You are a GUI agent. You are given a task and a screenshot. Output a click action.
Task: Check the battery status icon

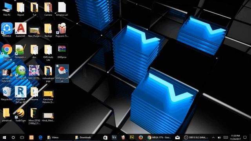click(219, 137)
